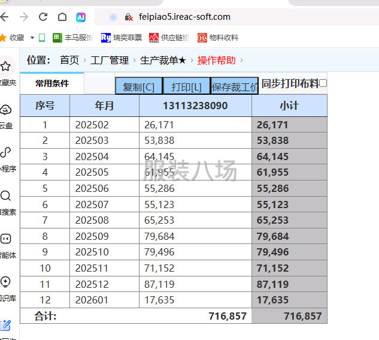Click the browser back arrow
Image resolution: width=379 pixels, height=340 pixels.
[x=4, y=17]
